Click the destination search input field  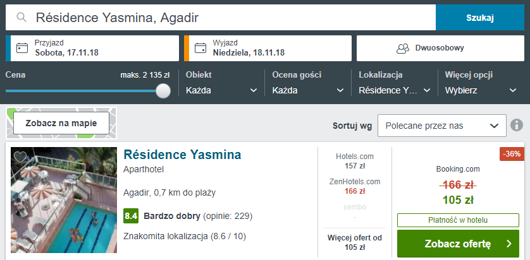pyautogui.click(x=221, y=18)
